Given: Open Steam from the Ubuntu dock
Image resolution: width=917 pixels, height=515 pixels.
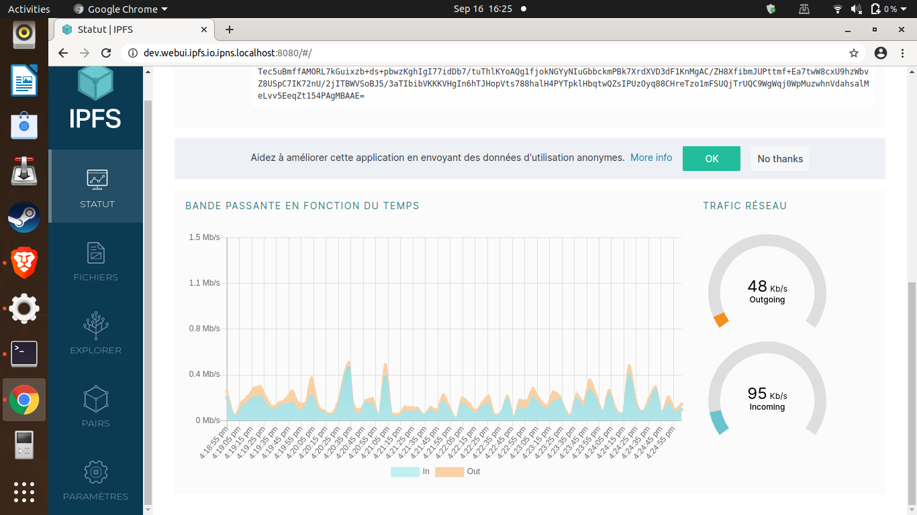Looking at the screenshot, I should point(24,217).
